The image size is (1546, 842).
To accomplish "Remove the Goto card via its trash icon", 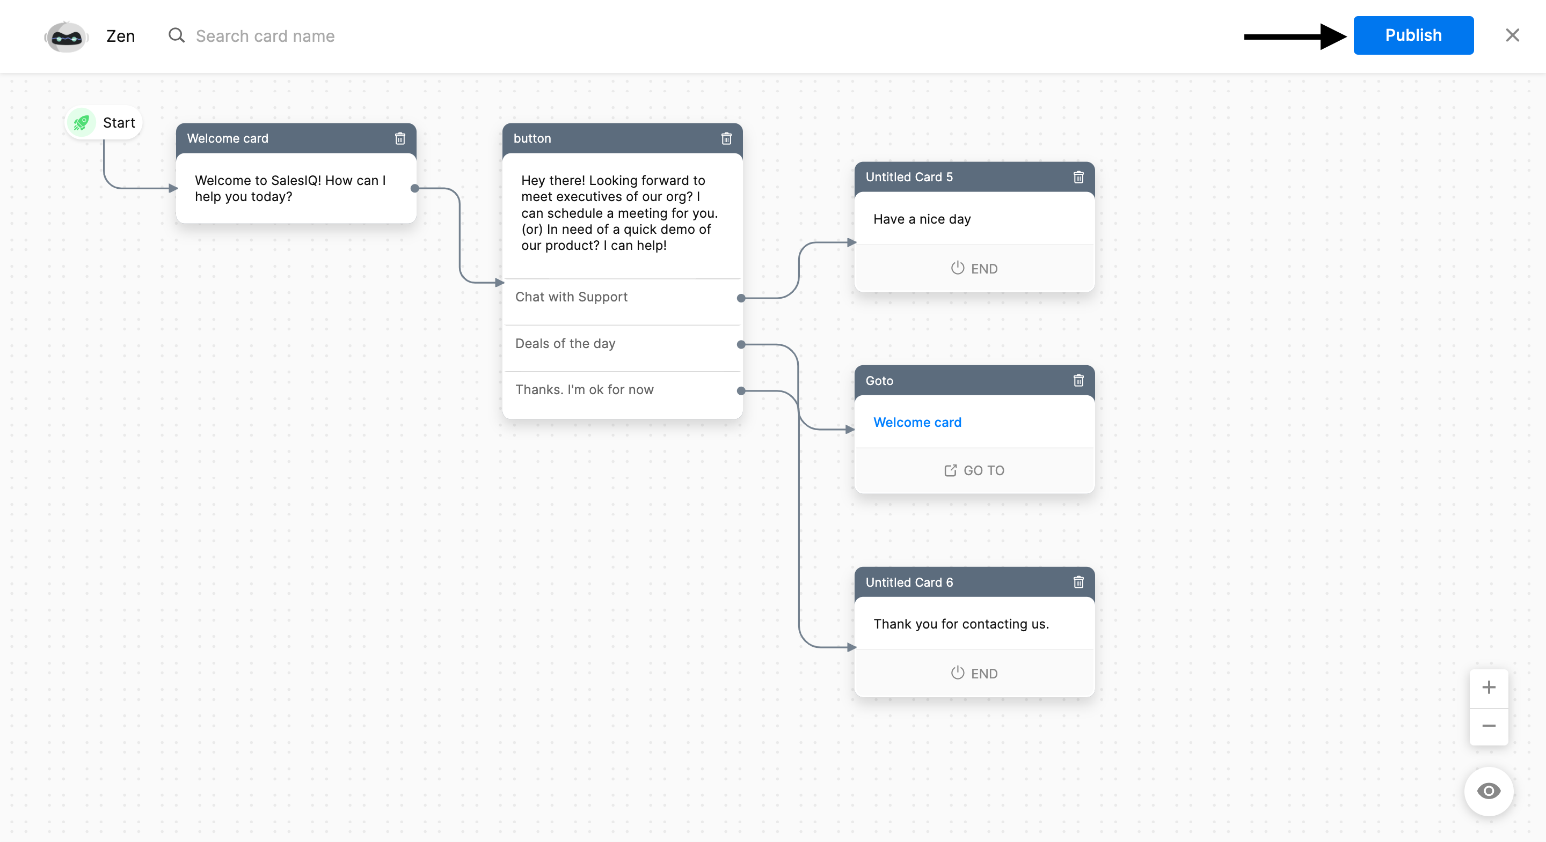I will [x=1078, y=381].
